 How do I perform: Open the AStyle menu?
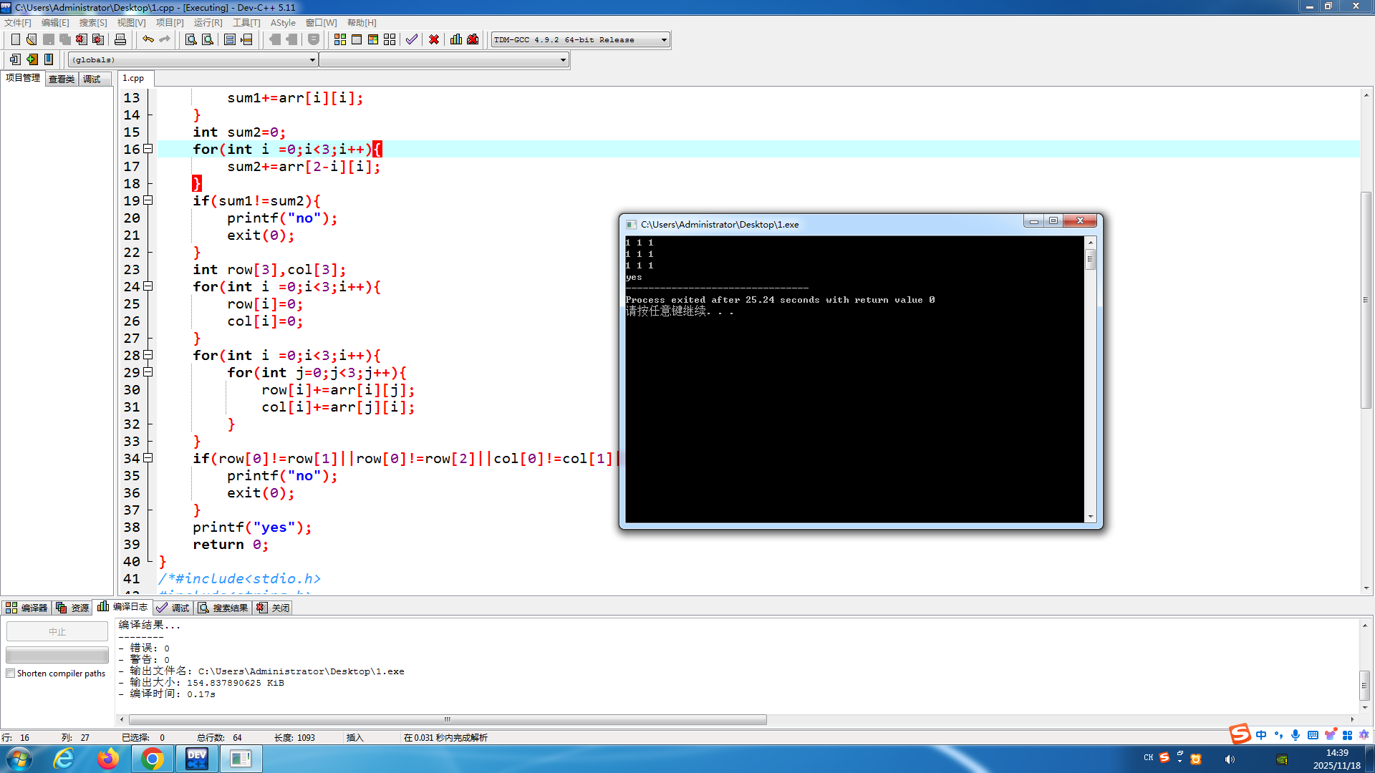[x=282, y=23]
